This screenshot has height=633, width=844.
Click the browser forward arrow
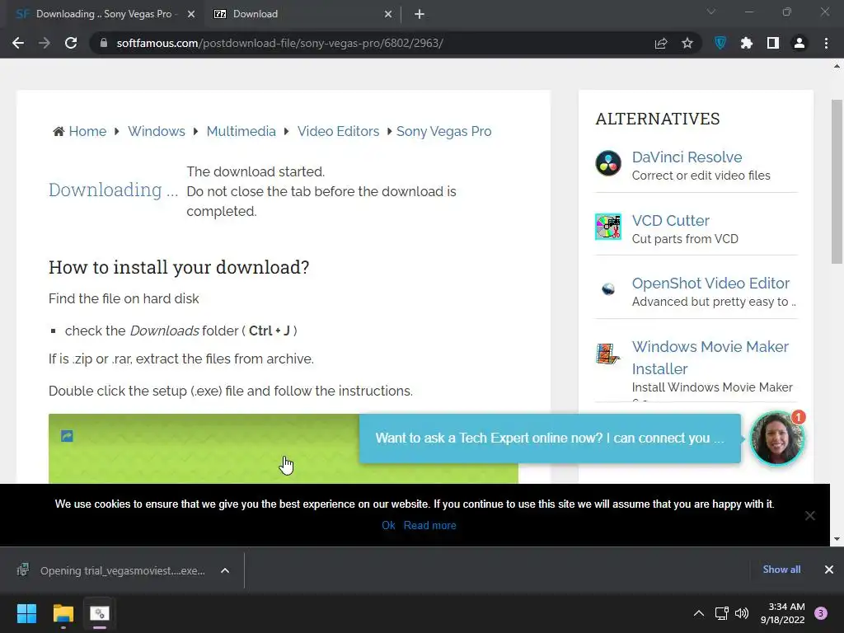pyautogui.click(x=45, y=43)
